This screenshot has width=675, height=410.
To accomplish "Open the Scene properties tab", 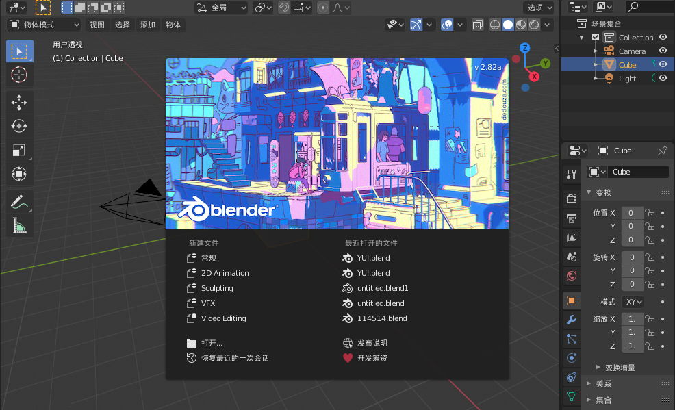I will pyautogui.click(x=572, y=257).
